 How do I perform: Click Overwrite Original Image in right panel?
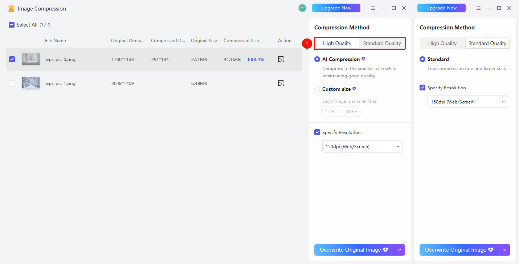(459, 250)
